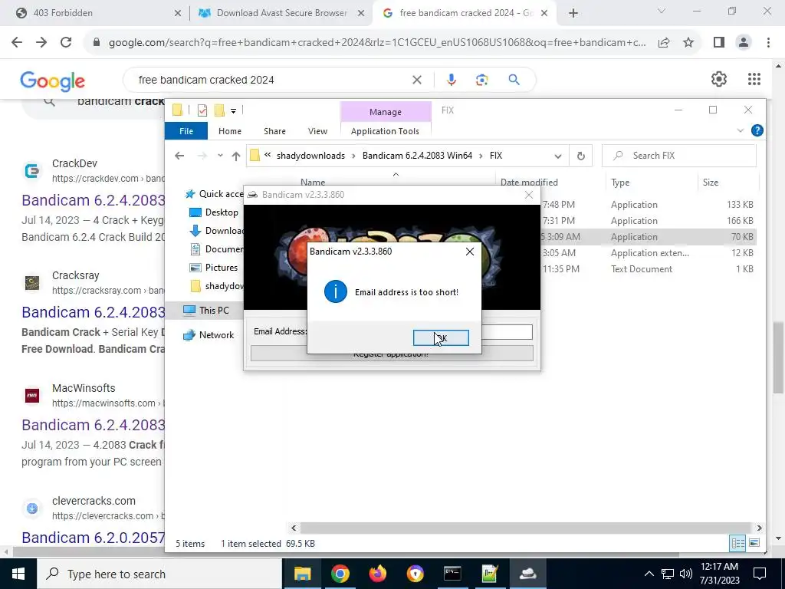
Task: Toggle the Chrome side panel
Action: pos(719,43)
